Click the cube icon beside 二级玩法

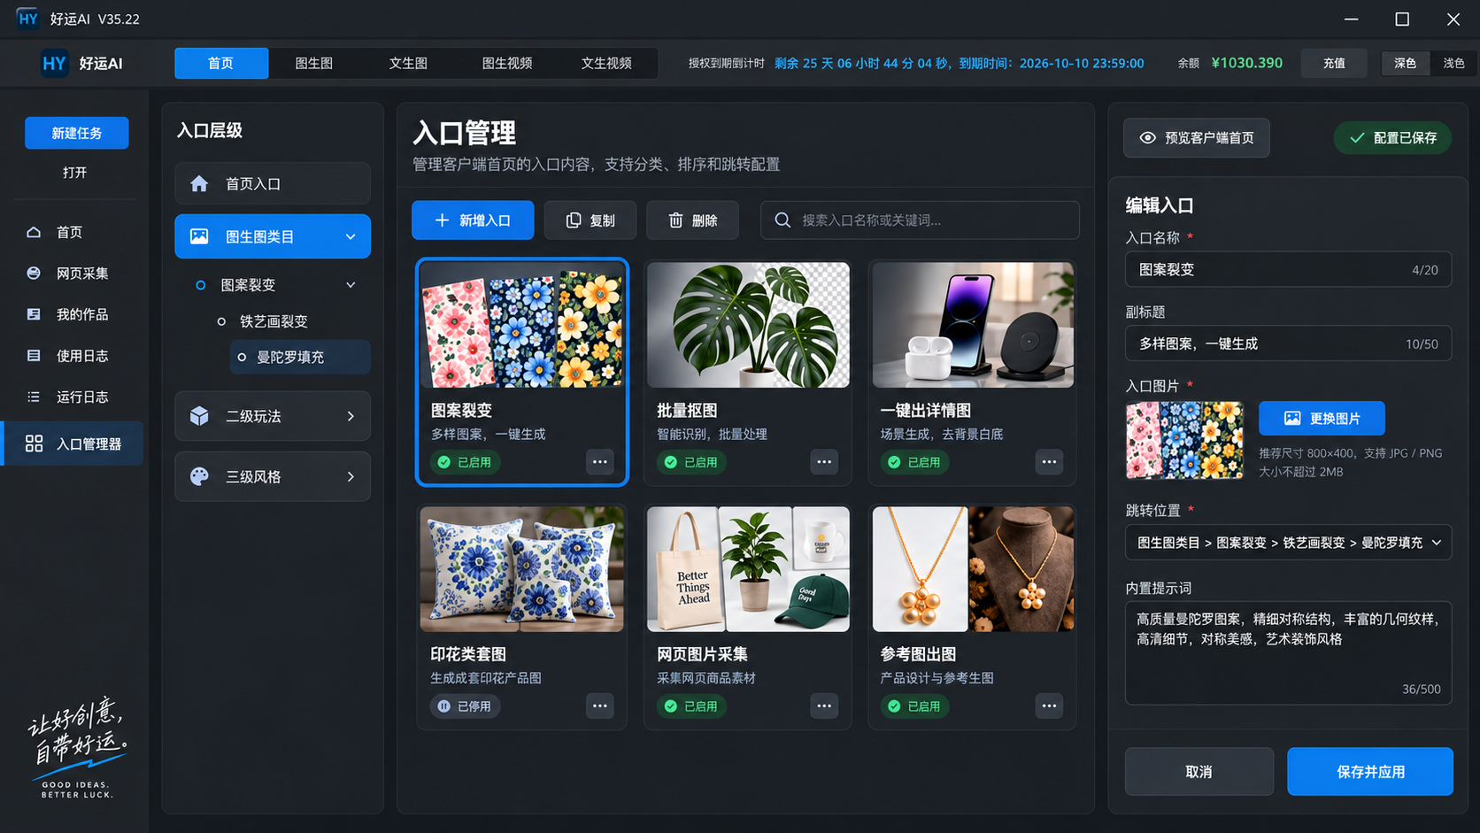tap(199, 416)
